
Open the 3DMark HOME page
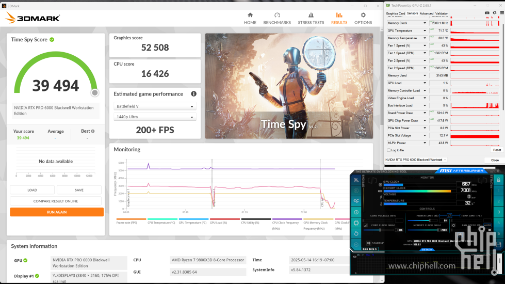(x=250, y=19)
